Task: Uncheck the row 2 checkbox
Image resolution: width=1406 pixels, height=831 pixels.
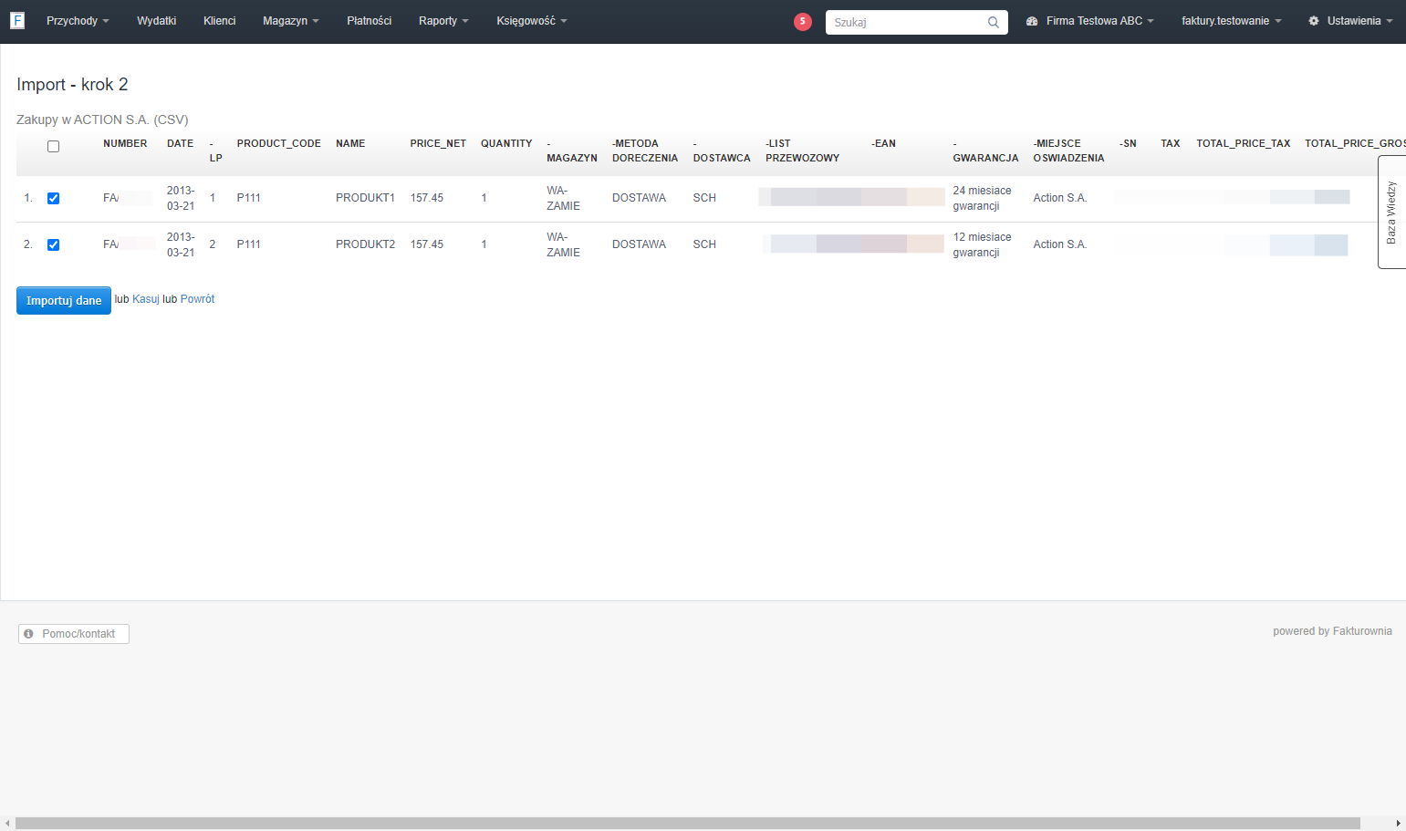Action: point(53,245)
